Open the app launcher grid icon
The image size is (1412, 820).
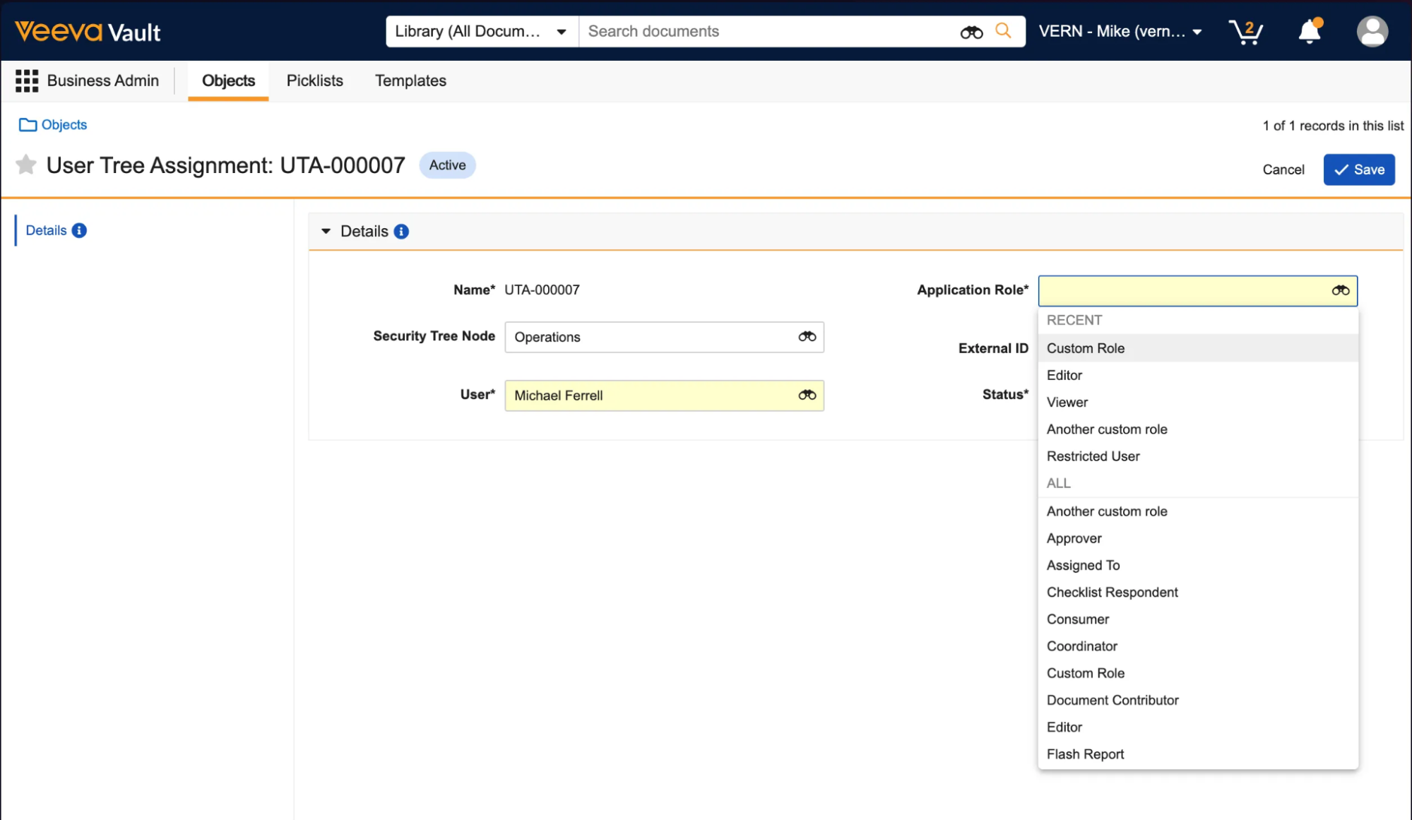(27, 81)
